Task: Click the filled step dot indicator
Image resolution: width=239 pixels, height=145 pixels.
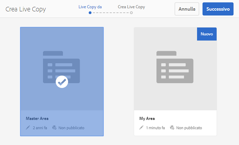Action: tap(90, 13)
